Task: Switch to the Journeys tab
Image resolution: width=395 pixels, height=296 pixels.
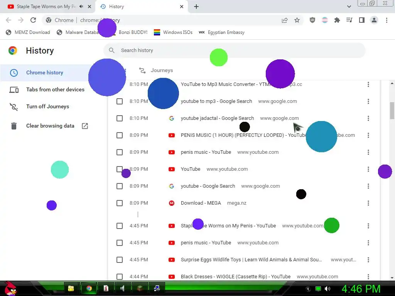Action: (156, 71)
